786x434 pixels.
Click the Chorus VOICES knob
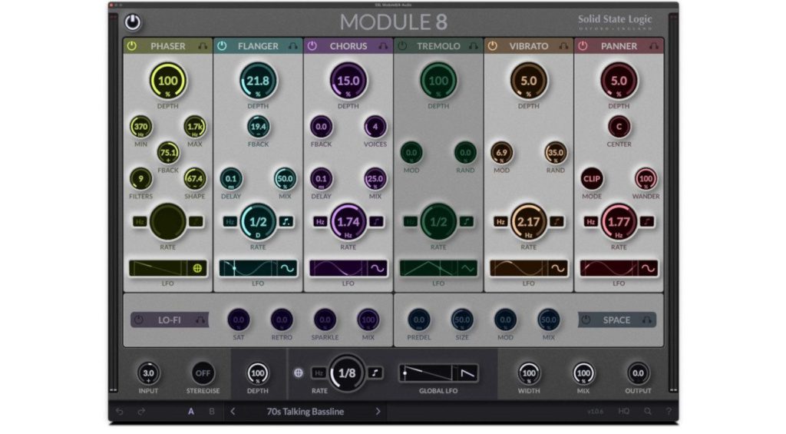click(375, 127)
